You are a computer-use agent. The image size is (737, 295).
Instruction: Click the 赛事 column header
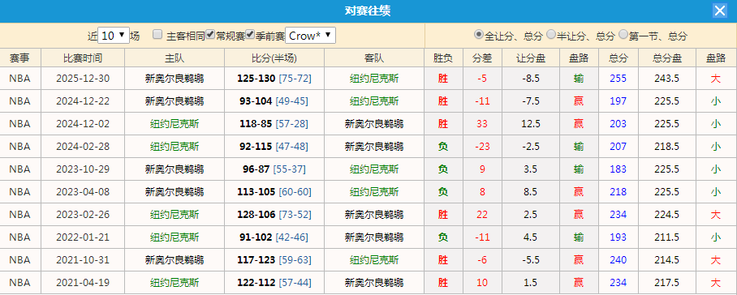click(x=19, y=58)
